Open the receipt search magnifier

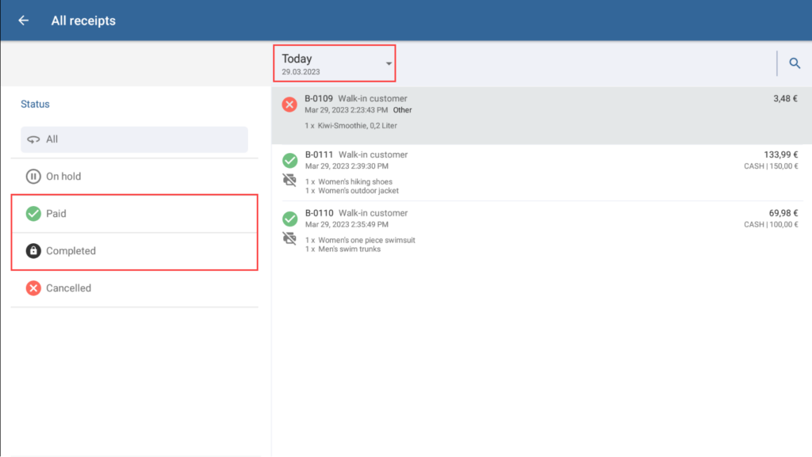point(795,63)
